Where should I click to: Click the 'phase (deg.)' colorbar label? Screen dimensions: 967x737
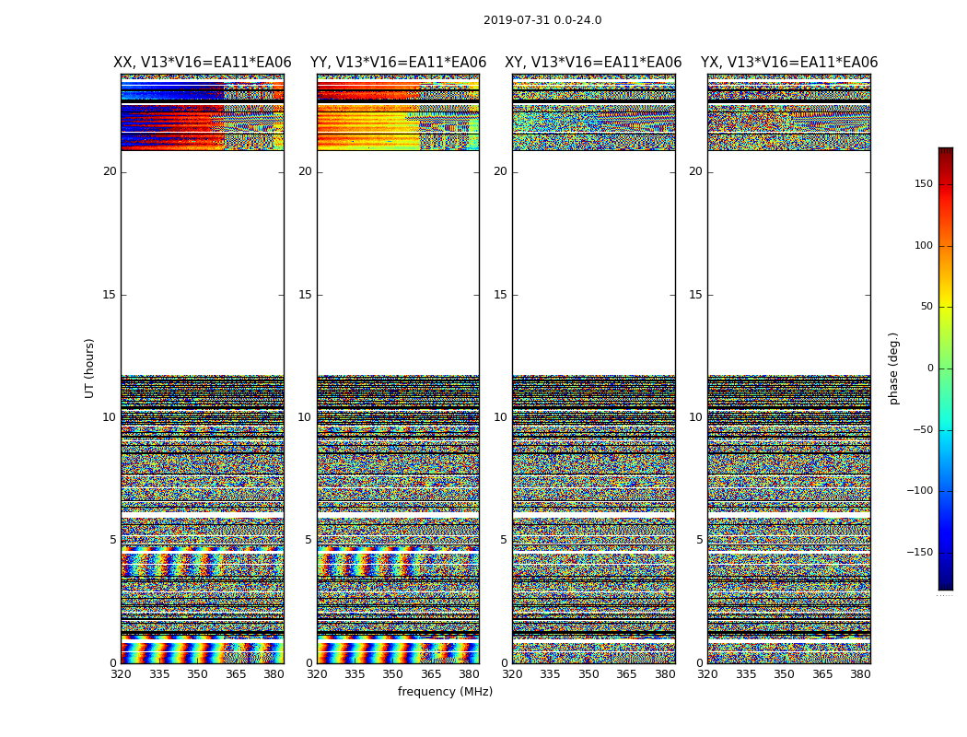(x=893, y=368)
